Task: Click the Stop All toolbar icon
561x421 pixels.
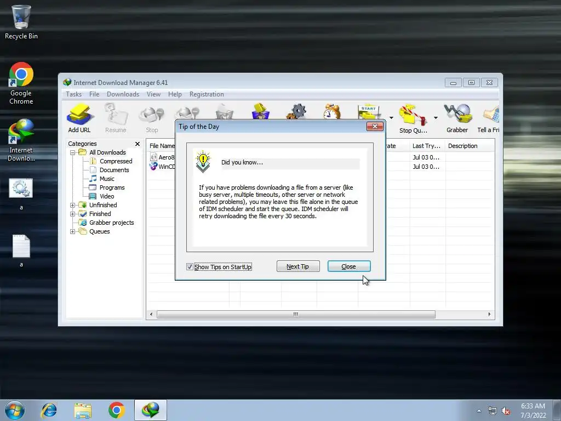Action: click(x=188, y=112)
